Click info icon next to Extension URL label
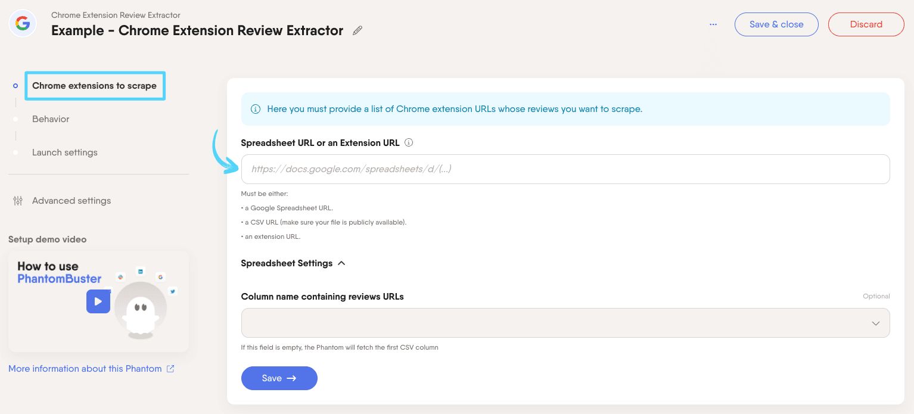The image size is (914, 414). [409, 142]
